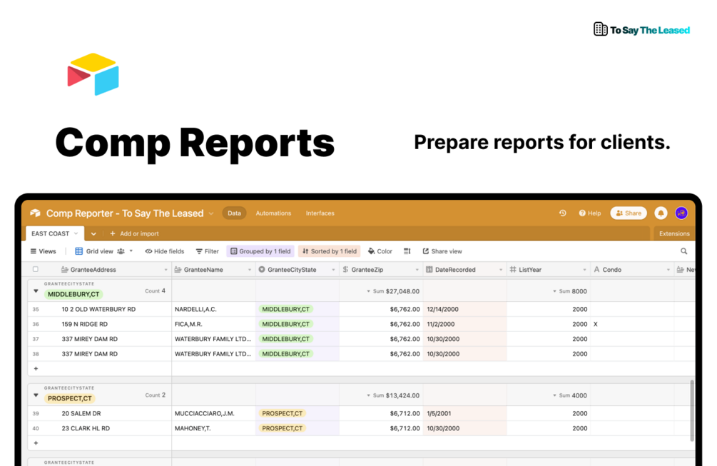Click the Grid view icon
717x466 pixels.
[78, 251]
